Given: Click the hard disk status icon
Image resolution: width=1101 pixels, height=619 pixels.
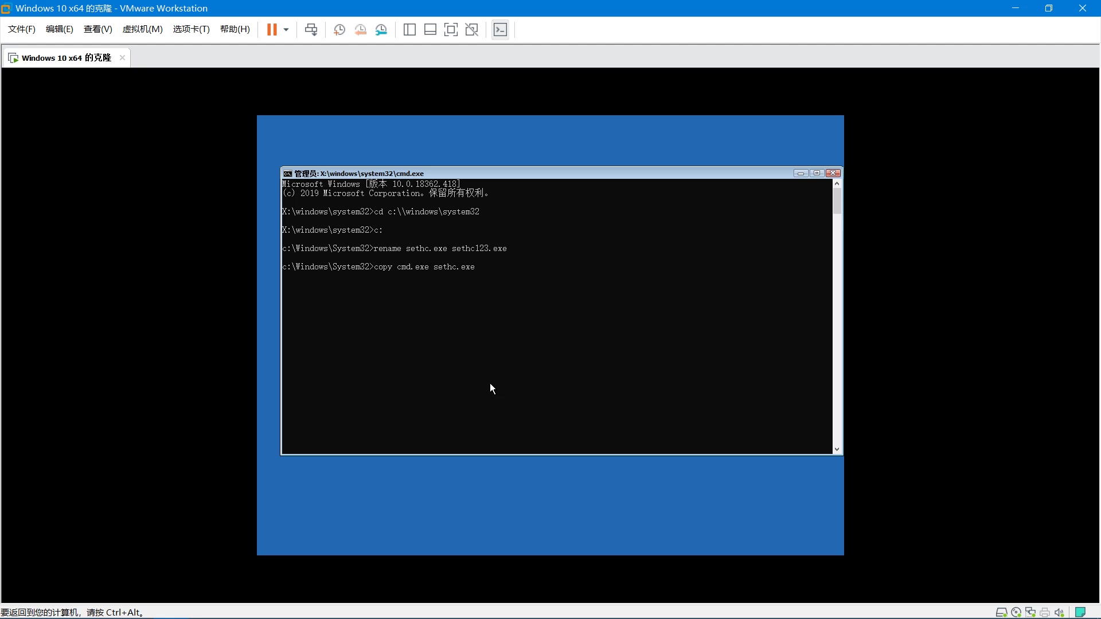Looking at the screenshot, I should [1001, 612].
